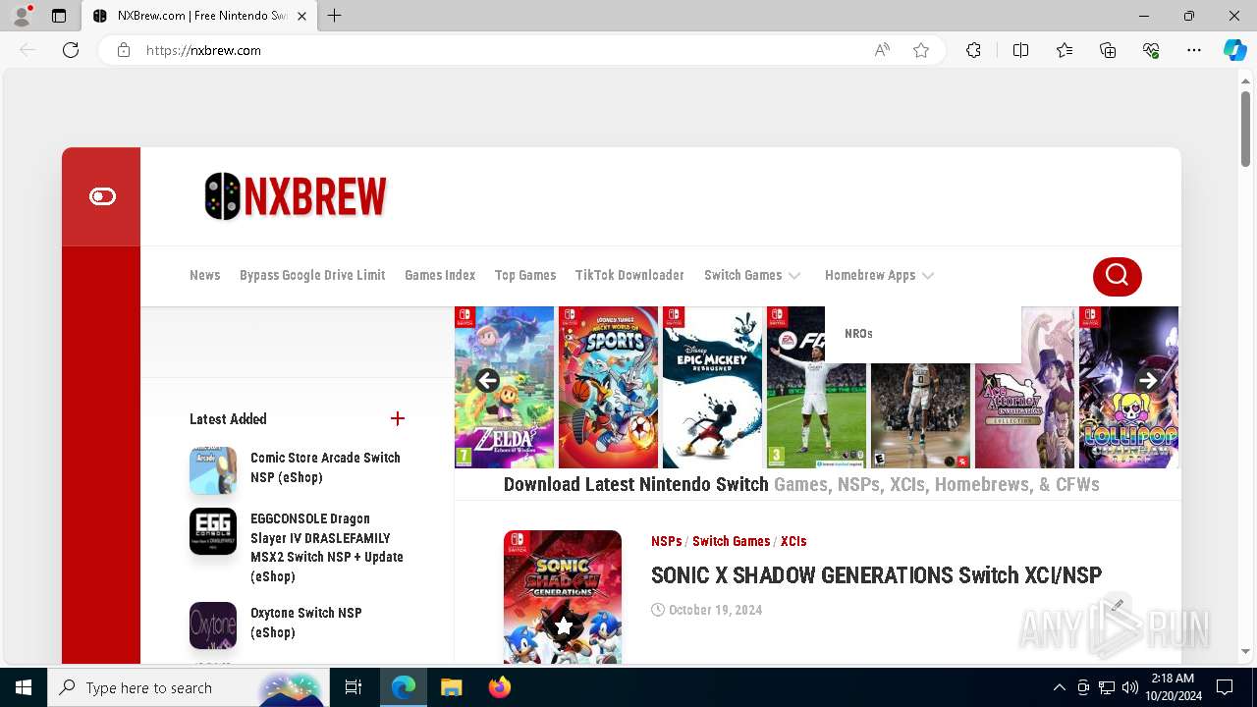Open Collections icon
Screen dimensions: 1257x707
coord(1108,50)
